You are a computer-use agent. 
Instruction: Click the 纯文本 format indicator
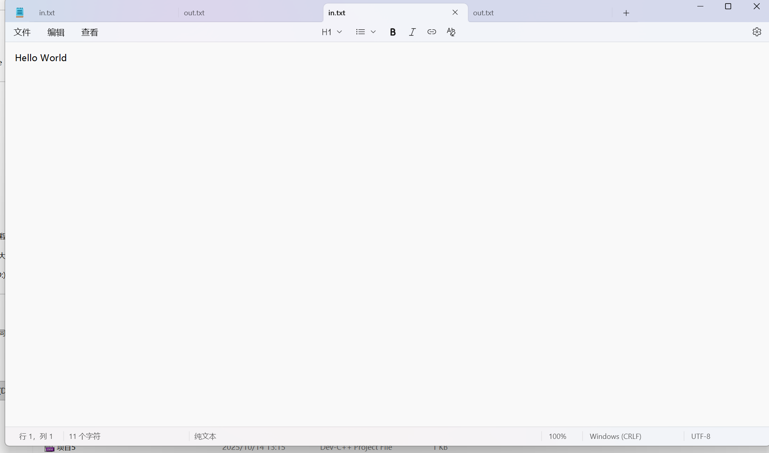tap(205, 436)
